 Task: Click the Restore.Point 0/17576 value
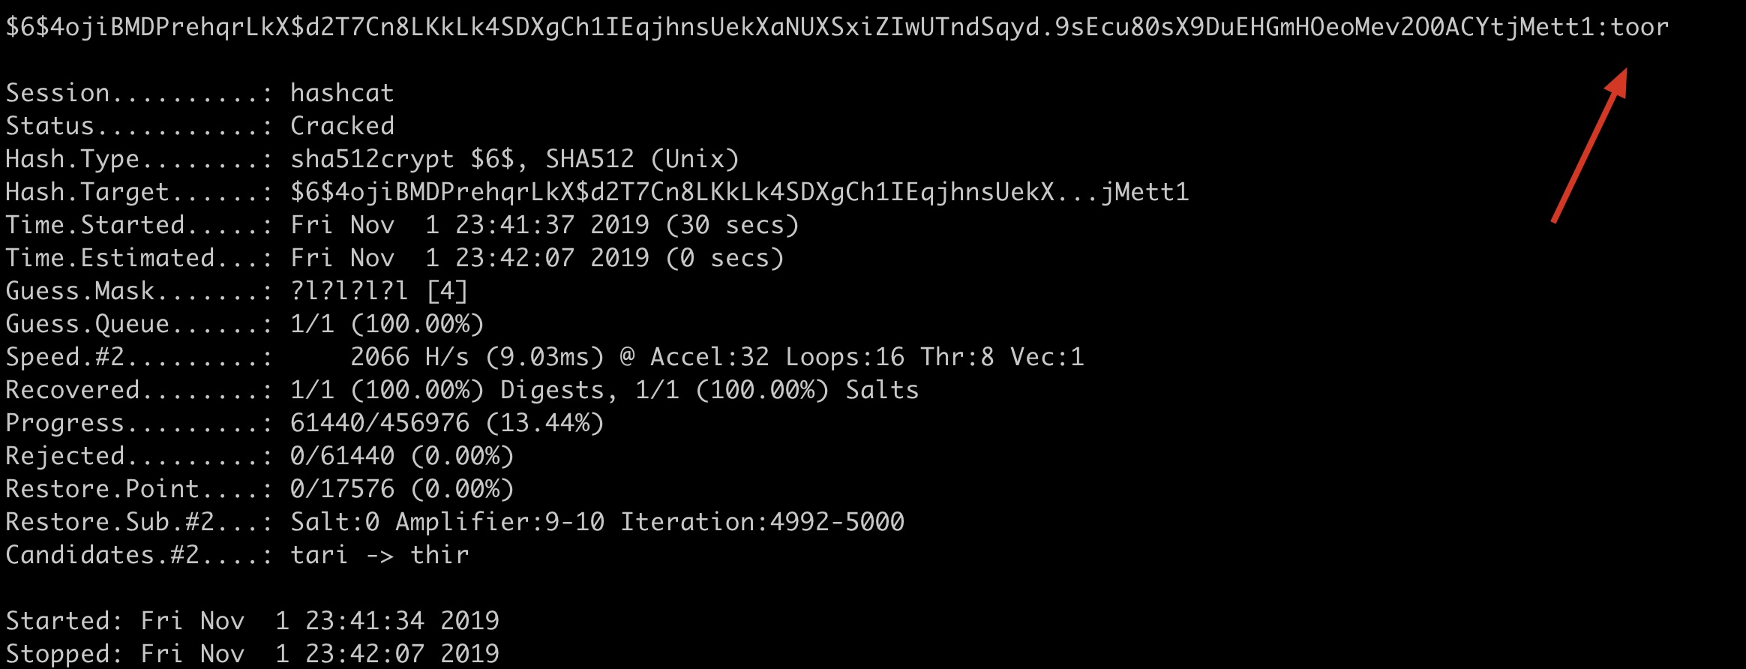[x=342, y=488]
